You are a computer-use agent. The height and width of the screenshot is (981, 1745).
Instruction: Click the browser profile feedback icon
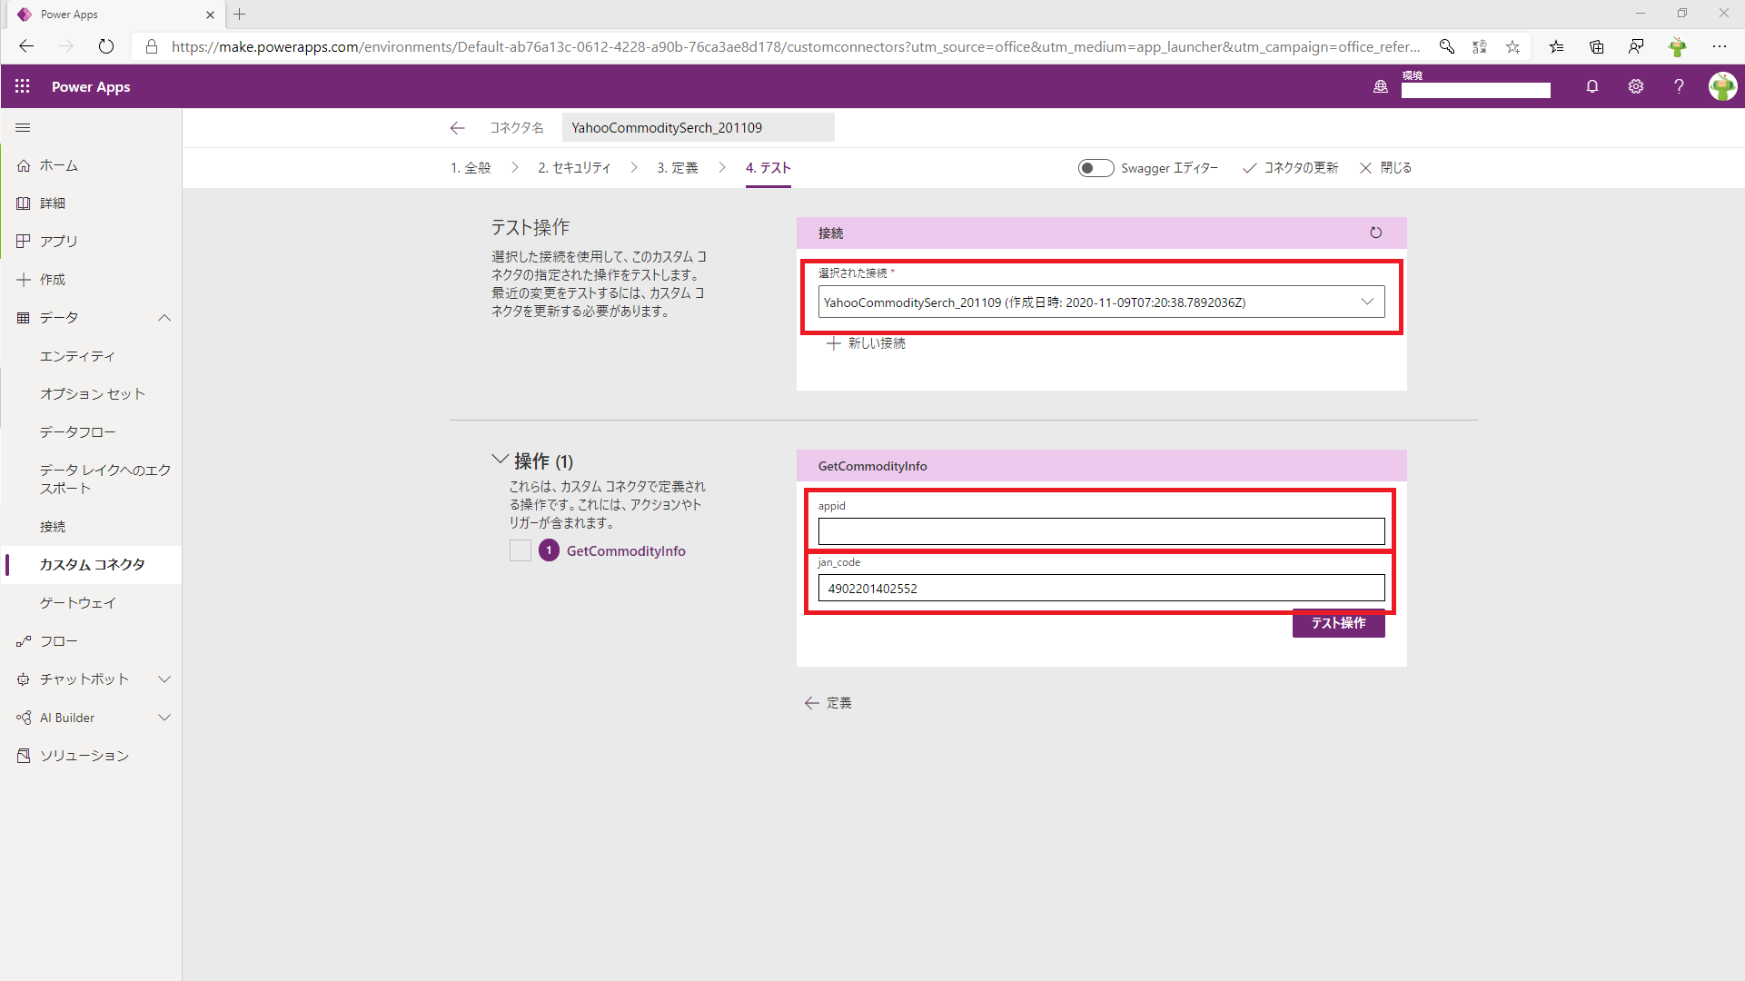tap(1636, 46)
